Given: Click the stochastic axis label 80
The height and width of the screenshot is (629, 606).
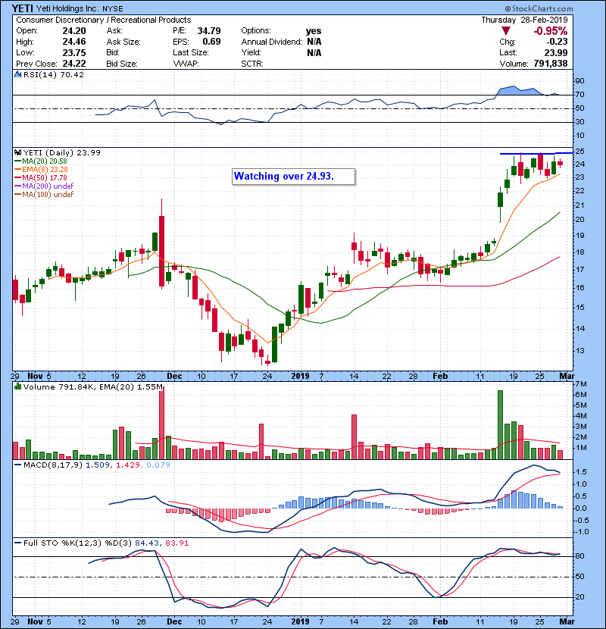Looking at the screenshot, I should [580, 556].
